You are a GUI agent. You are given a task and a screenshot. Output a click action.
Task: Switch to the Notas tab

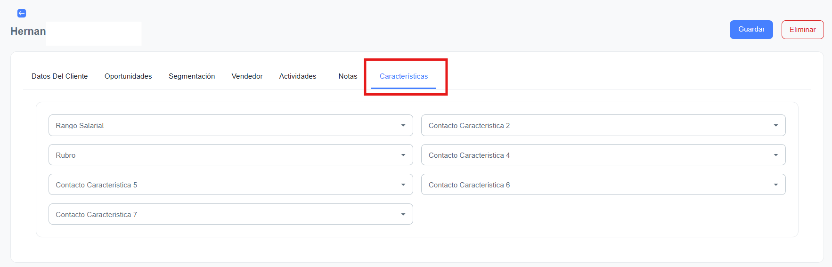coord(348,76)
